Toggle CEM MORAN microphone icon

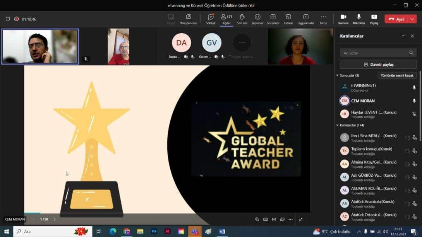pos(414,101)
